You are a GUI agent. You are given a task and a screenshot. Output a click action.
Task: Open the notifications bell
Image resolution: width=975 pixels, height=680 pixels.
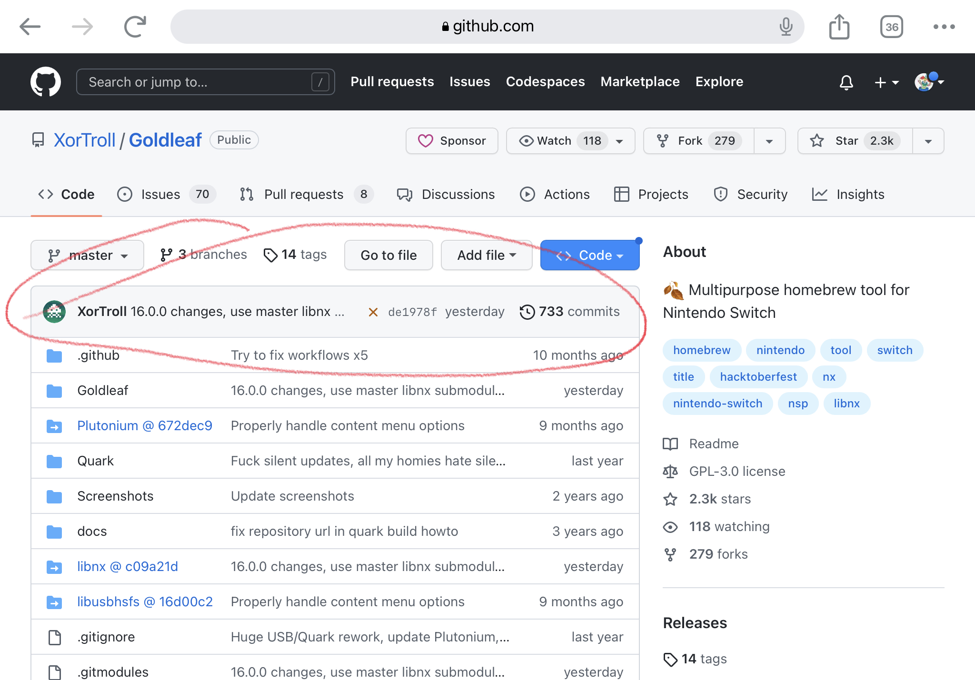tap(846, 82)
